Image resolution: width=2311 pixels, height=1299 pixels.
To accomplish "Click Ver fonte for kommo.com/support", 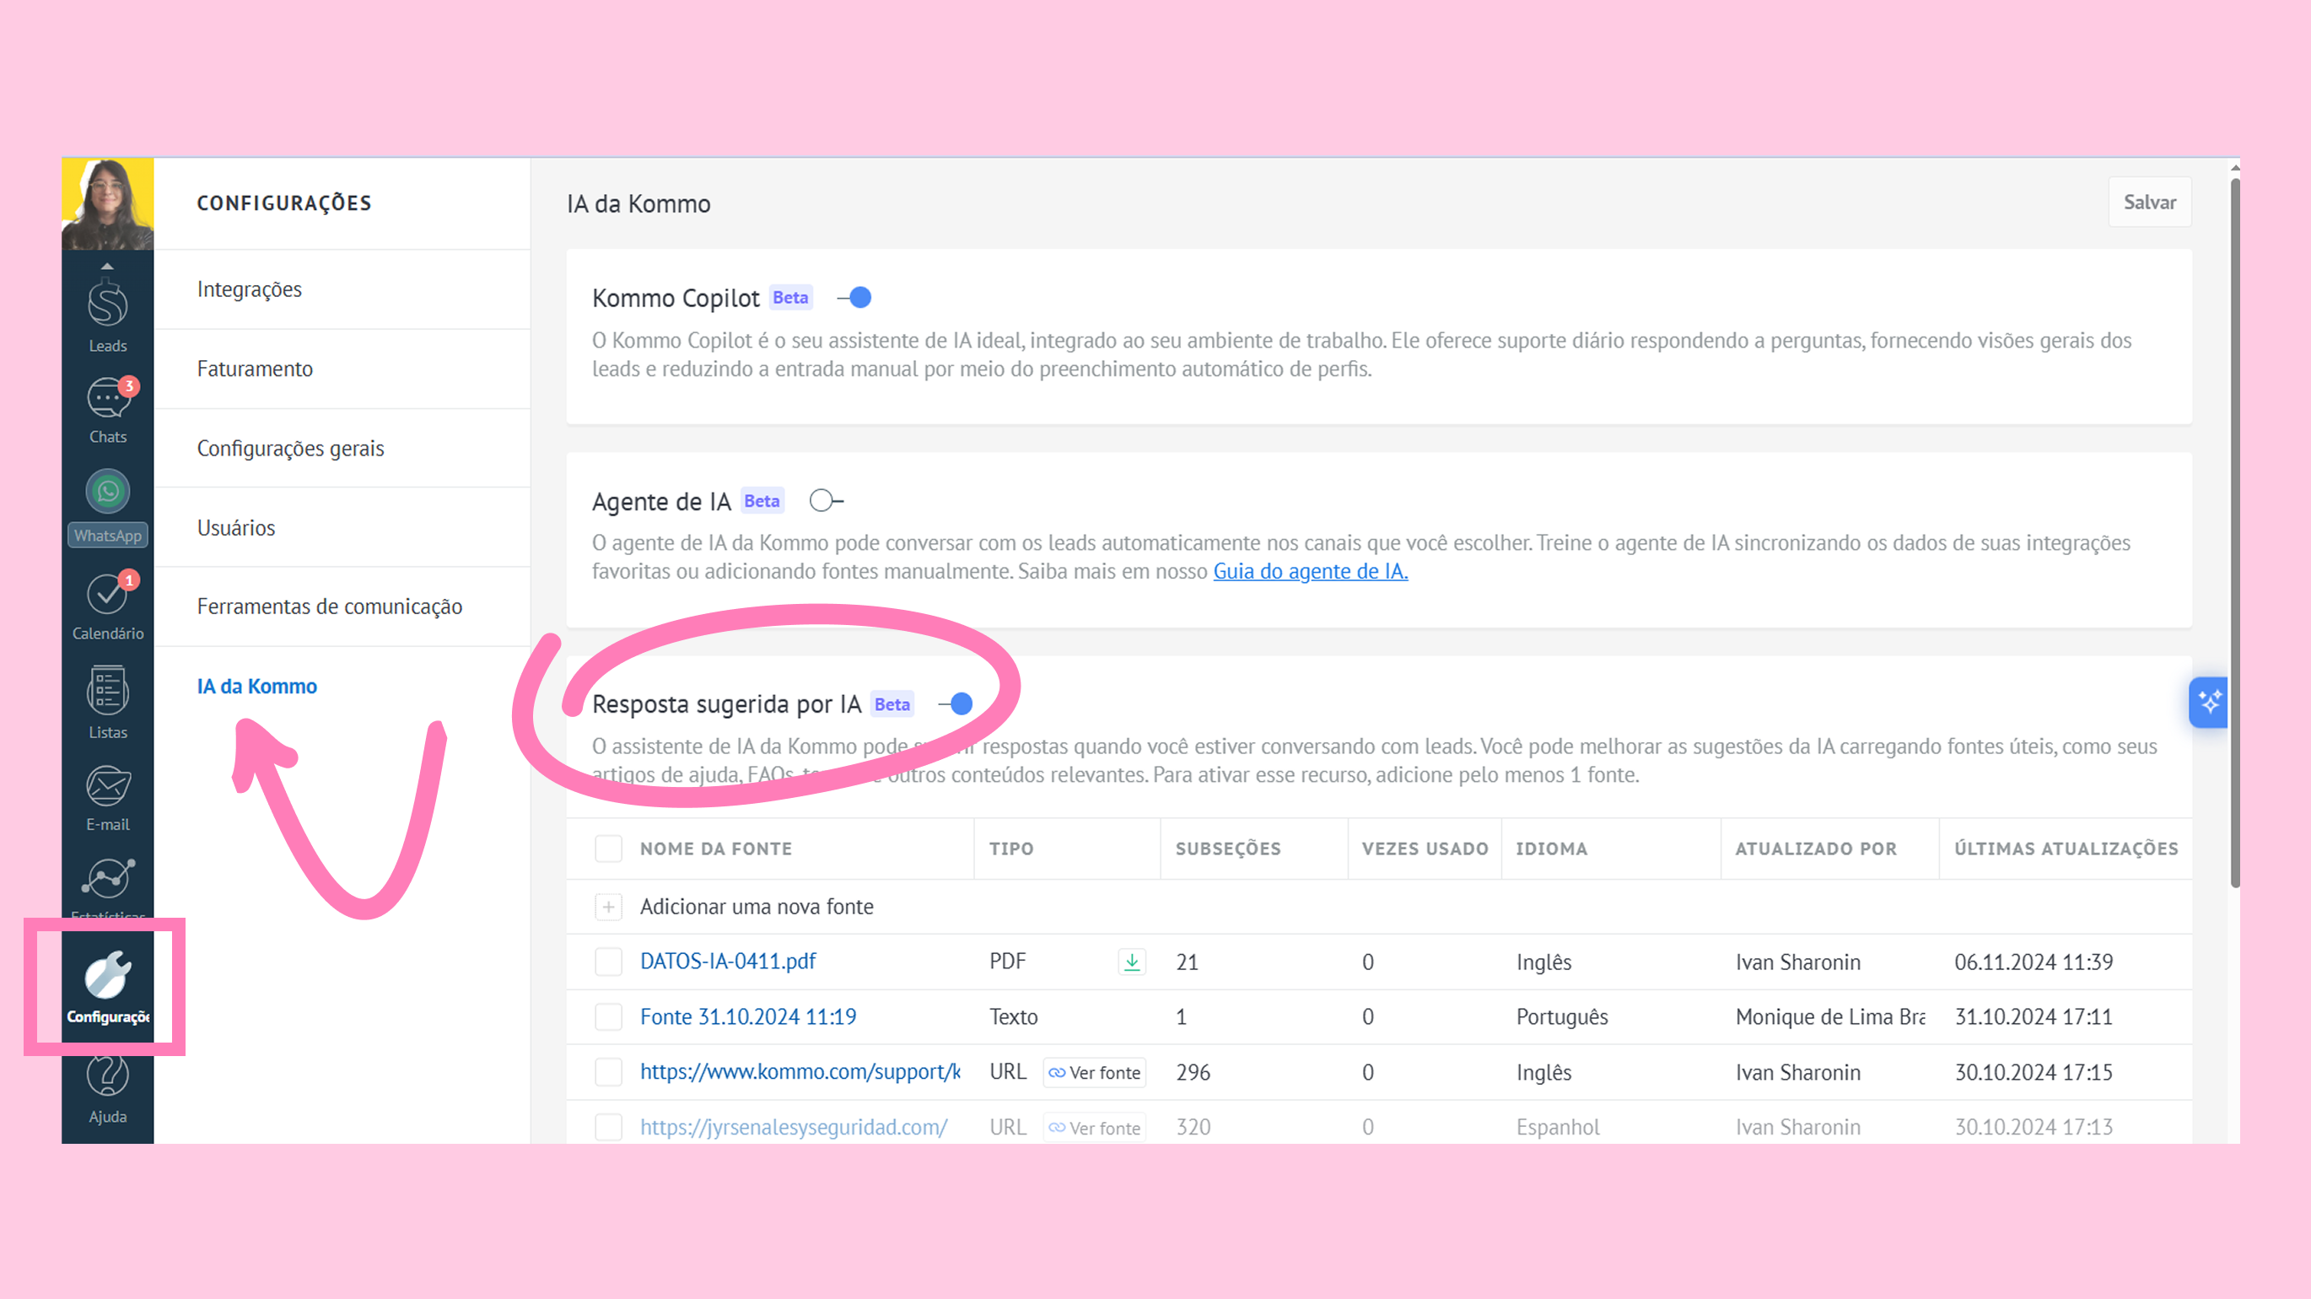I will (1095, 1072).
